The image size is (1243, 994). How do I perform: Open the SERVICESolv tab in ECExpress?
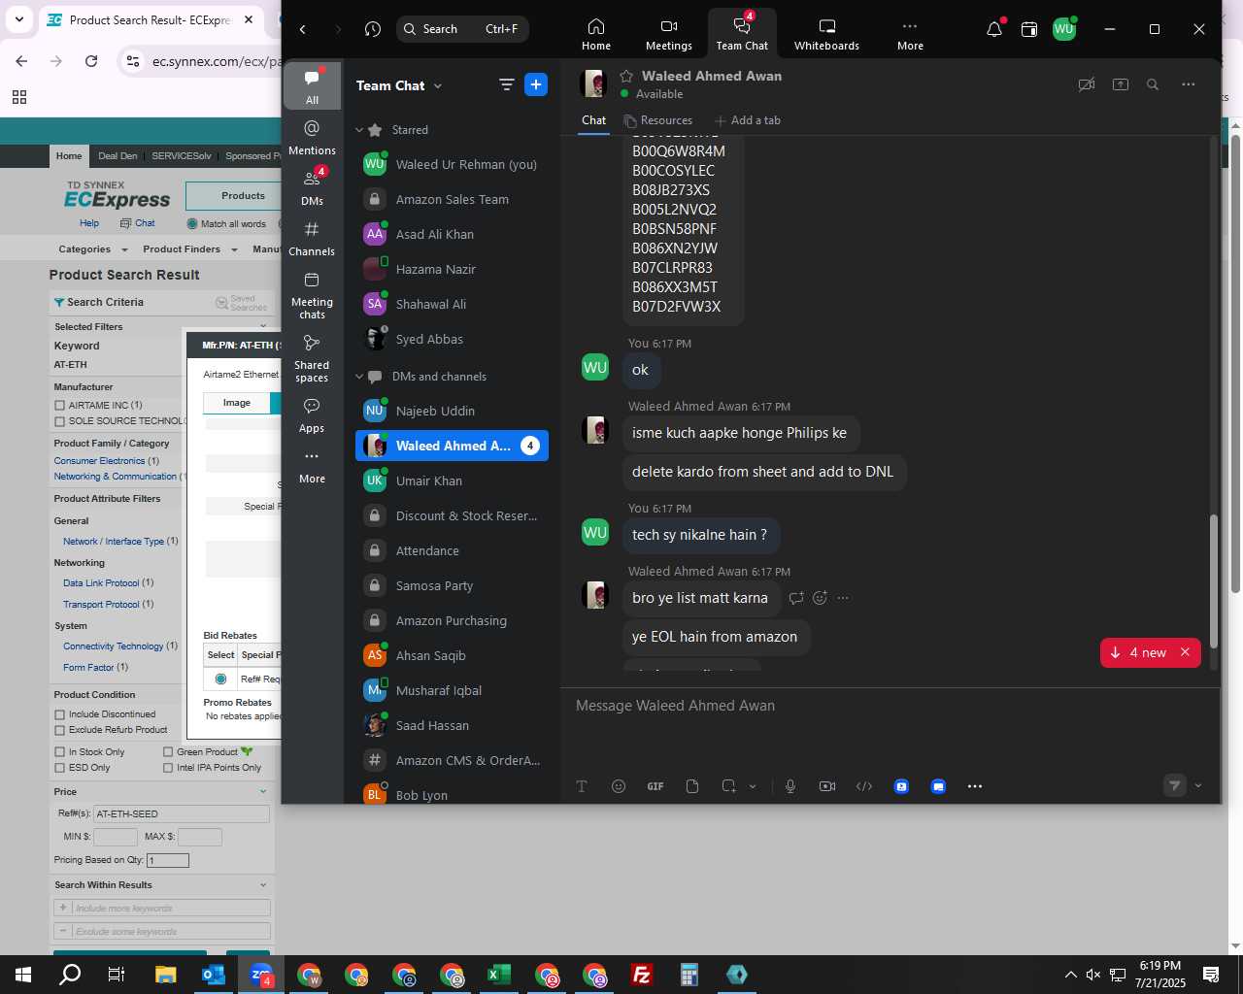[x=181, y=155]
